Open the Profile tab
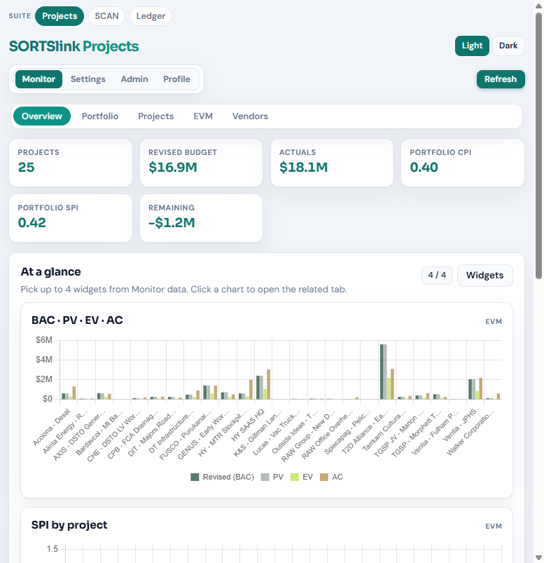 click(177, 79)
